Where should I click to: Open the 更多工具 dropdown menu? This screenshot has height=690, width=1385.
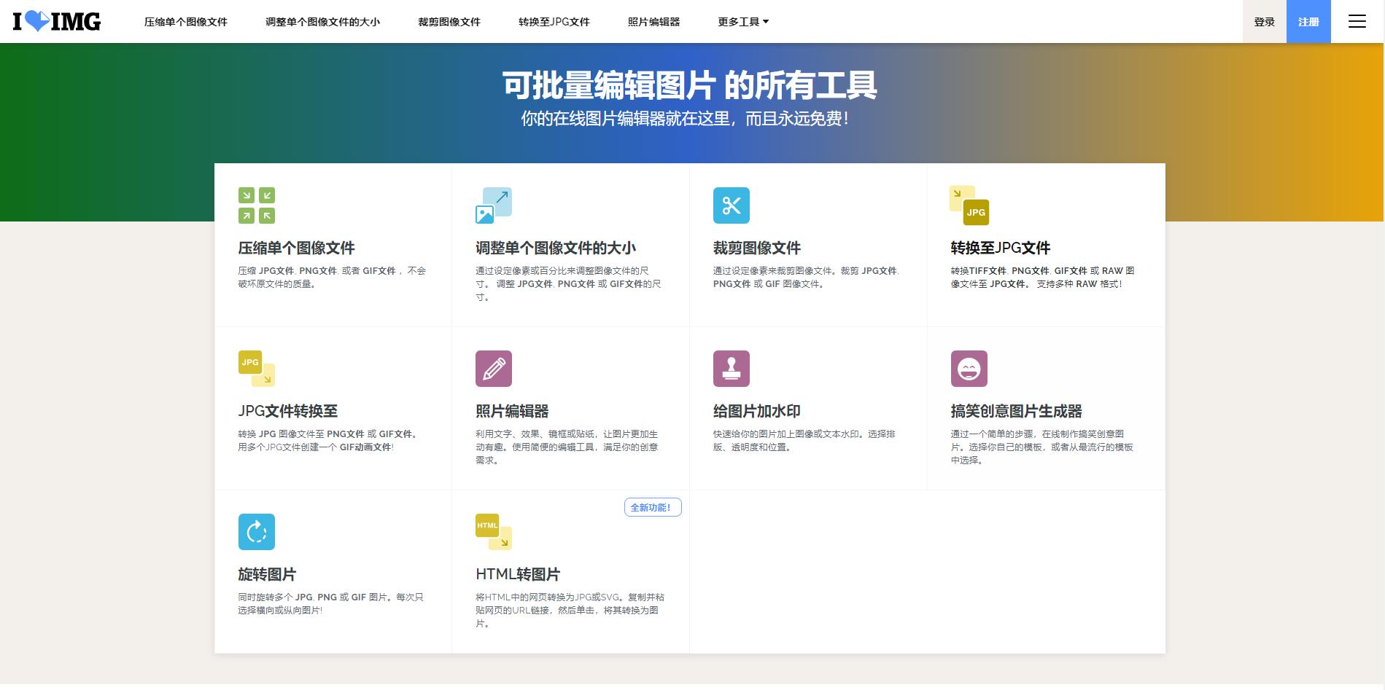pyautogui.click(x=742, y=21)
